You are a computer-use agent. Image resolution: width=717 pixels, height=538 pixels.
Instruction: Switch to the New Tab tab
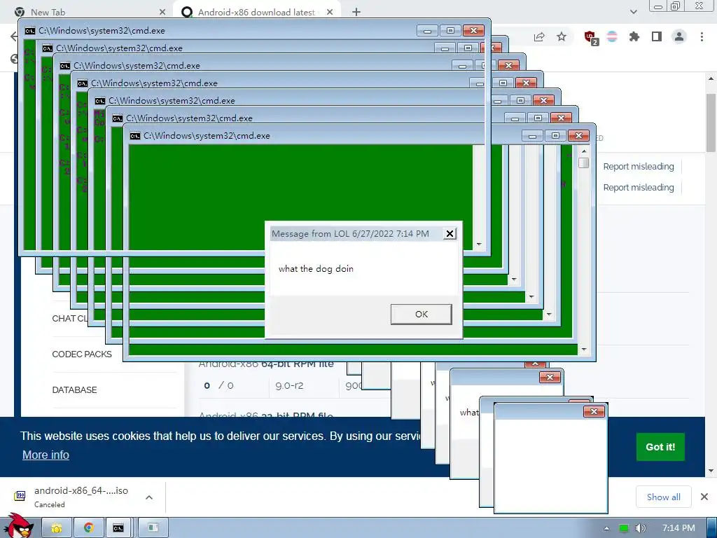[x=48, y=13]
